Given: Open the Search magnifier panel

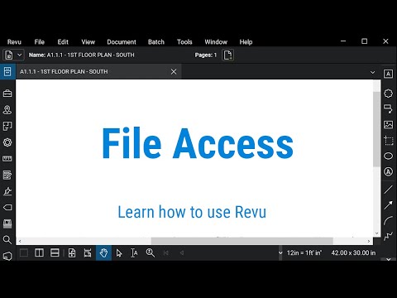Looking at the screenshot, I should pos(7,240).
